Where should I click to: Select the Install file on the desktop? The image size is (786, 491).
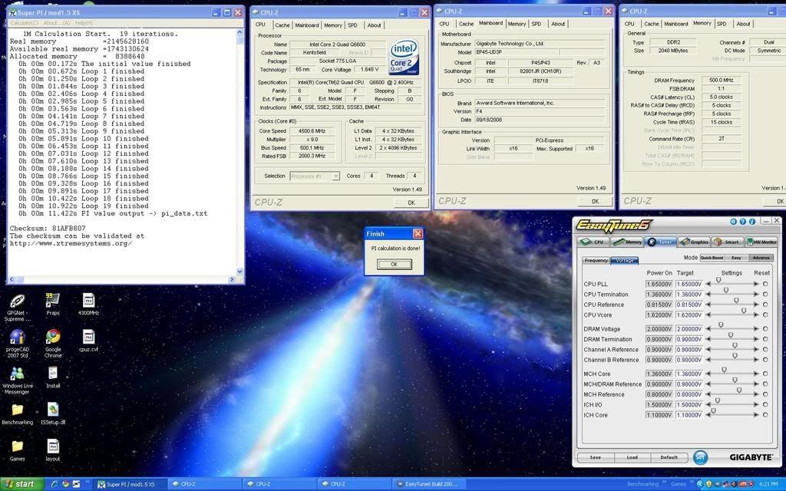pyautogui.click(x=53, y=377)
